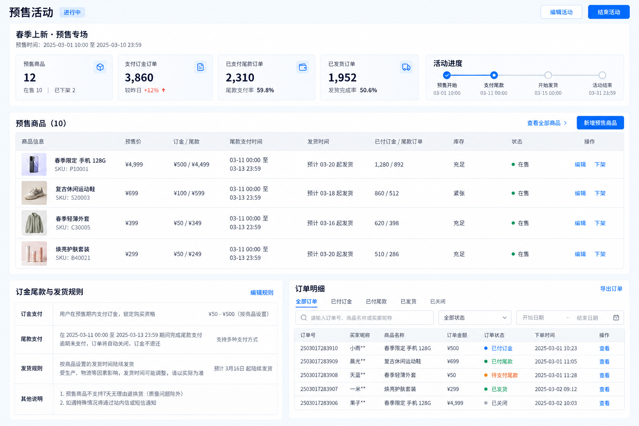
Task: Click the 活动结束 progress node
Action: pyautogui.click(x=602, y=75)
